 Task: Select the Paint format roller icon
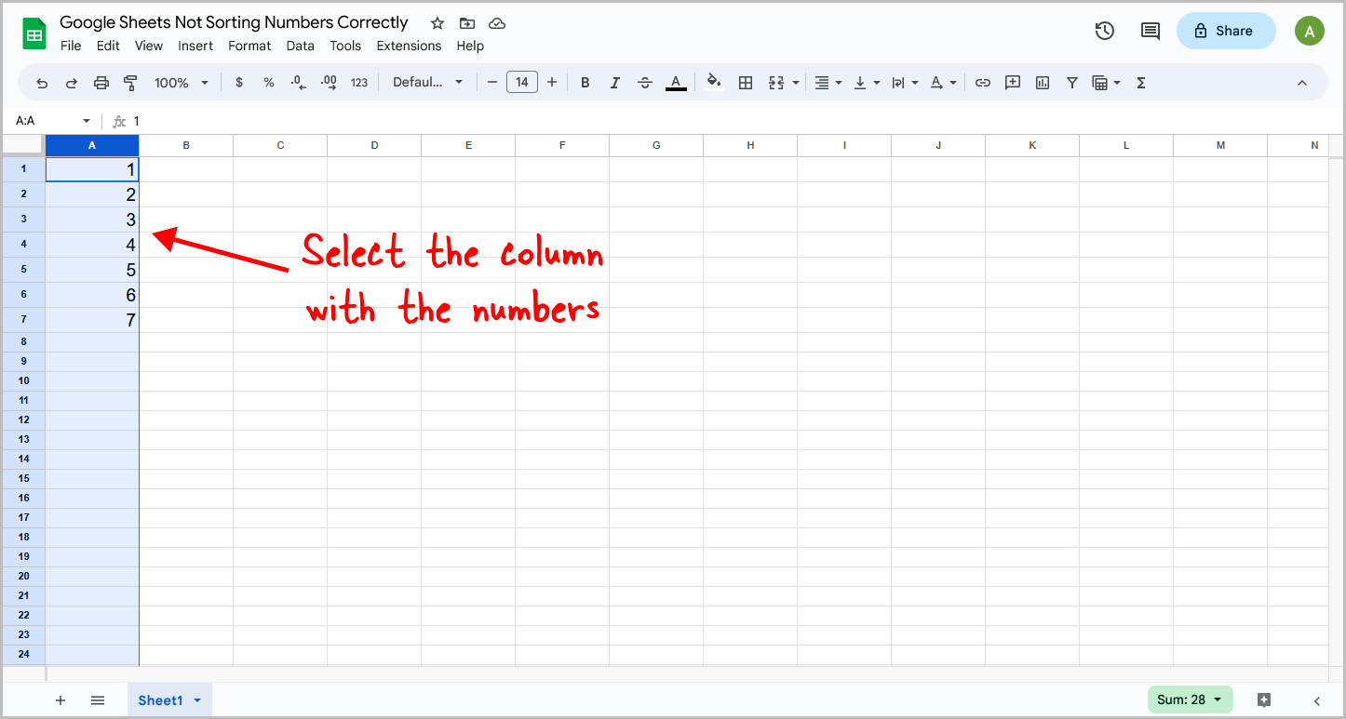click(x=131, y=83)
